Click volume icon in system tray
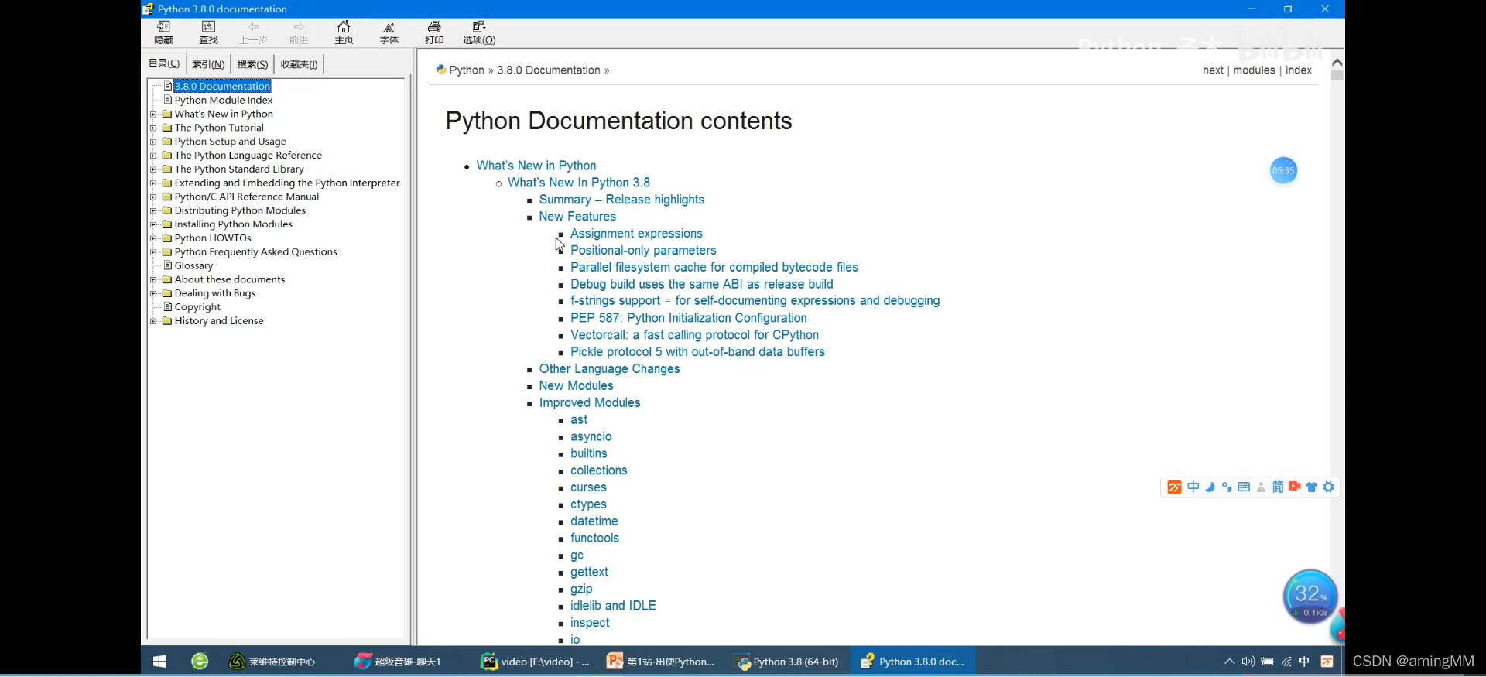Image resolution: width=1486 pixels, height=677 pixels. click(1248, 662)
